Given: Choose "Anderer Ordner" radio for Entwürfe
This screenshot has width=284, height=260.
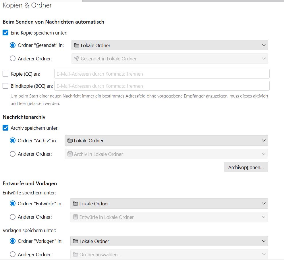Looking at the screenshot, I should [x=13, y=217].
